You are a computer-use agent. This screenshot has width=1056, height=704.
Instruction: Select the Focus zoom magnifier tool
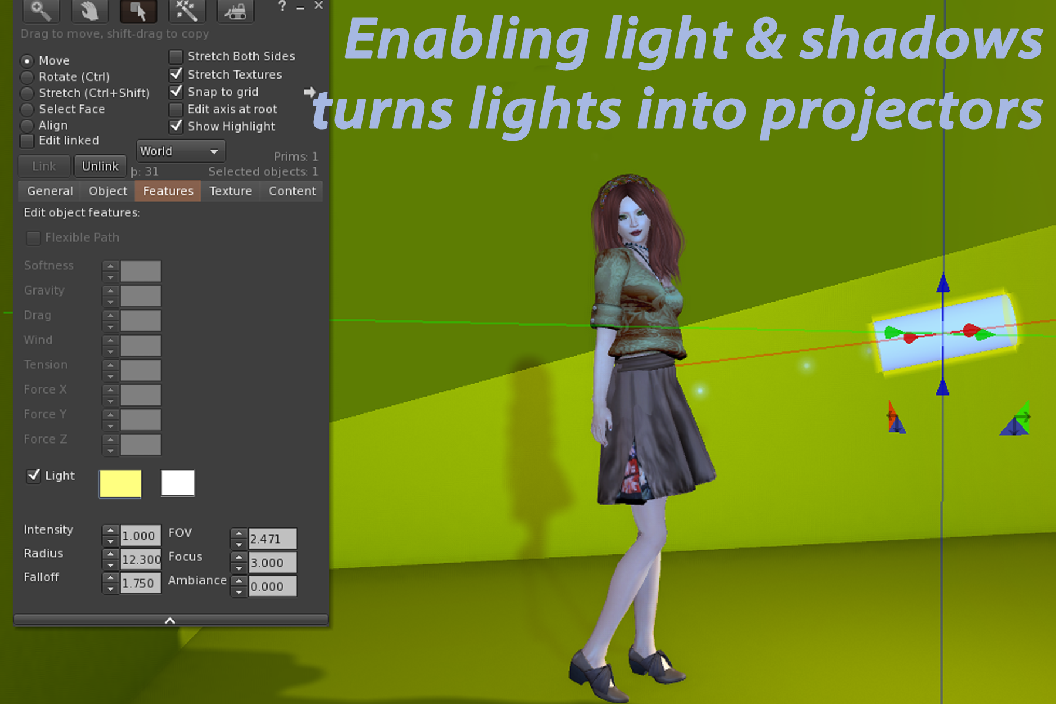click(x=40, y=11)
